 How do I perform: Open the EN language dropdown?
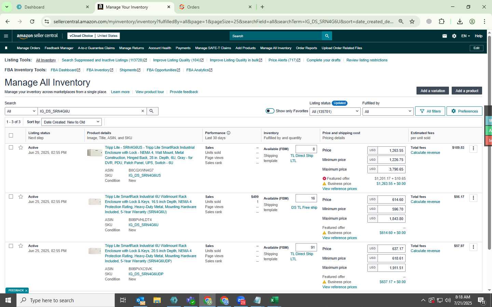pyautogui.click(x=465, y=36)
